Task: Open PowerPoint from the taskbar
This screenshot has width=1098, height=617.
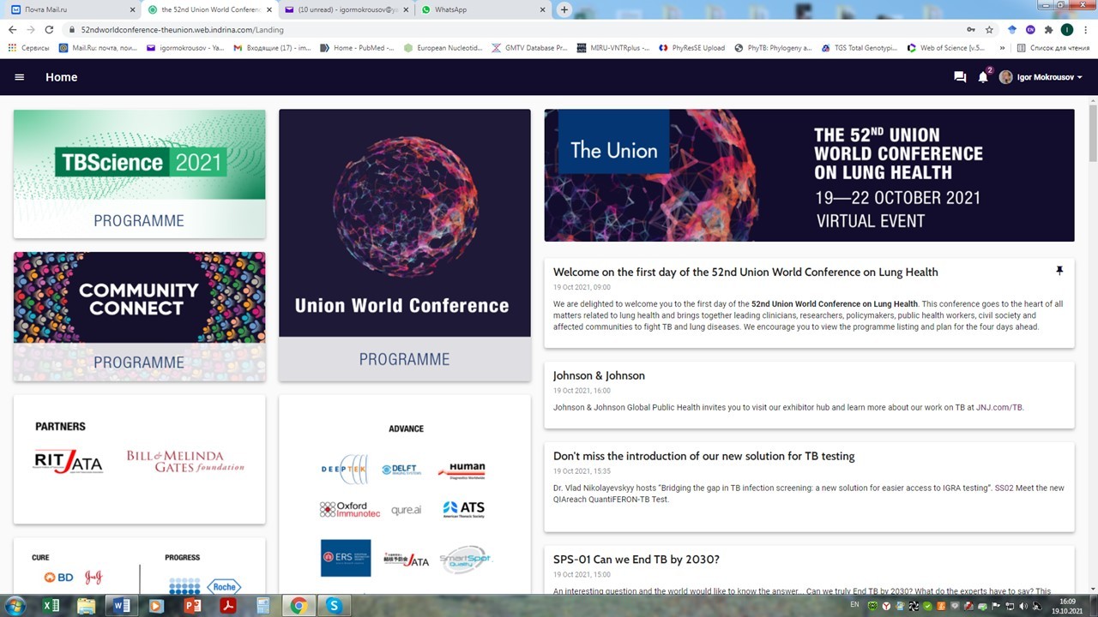Action: (x=192, y=606)
